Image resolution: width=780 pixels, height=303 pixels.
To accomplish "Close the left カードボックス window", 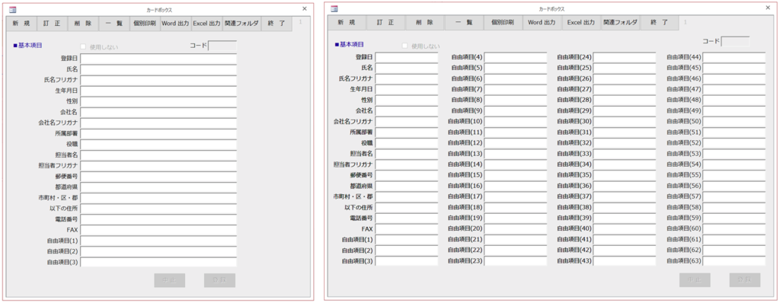I will click(305, 8).
